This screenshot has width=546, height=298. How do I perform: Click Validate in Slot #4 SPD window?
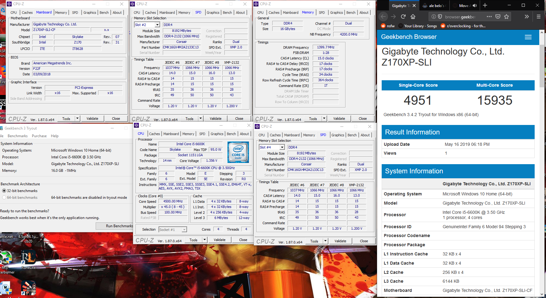(340, 241)
